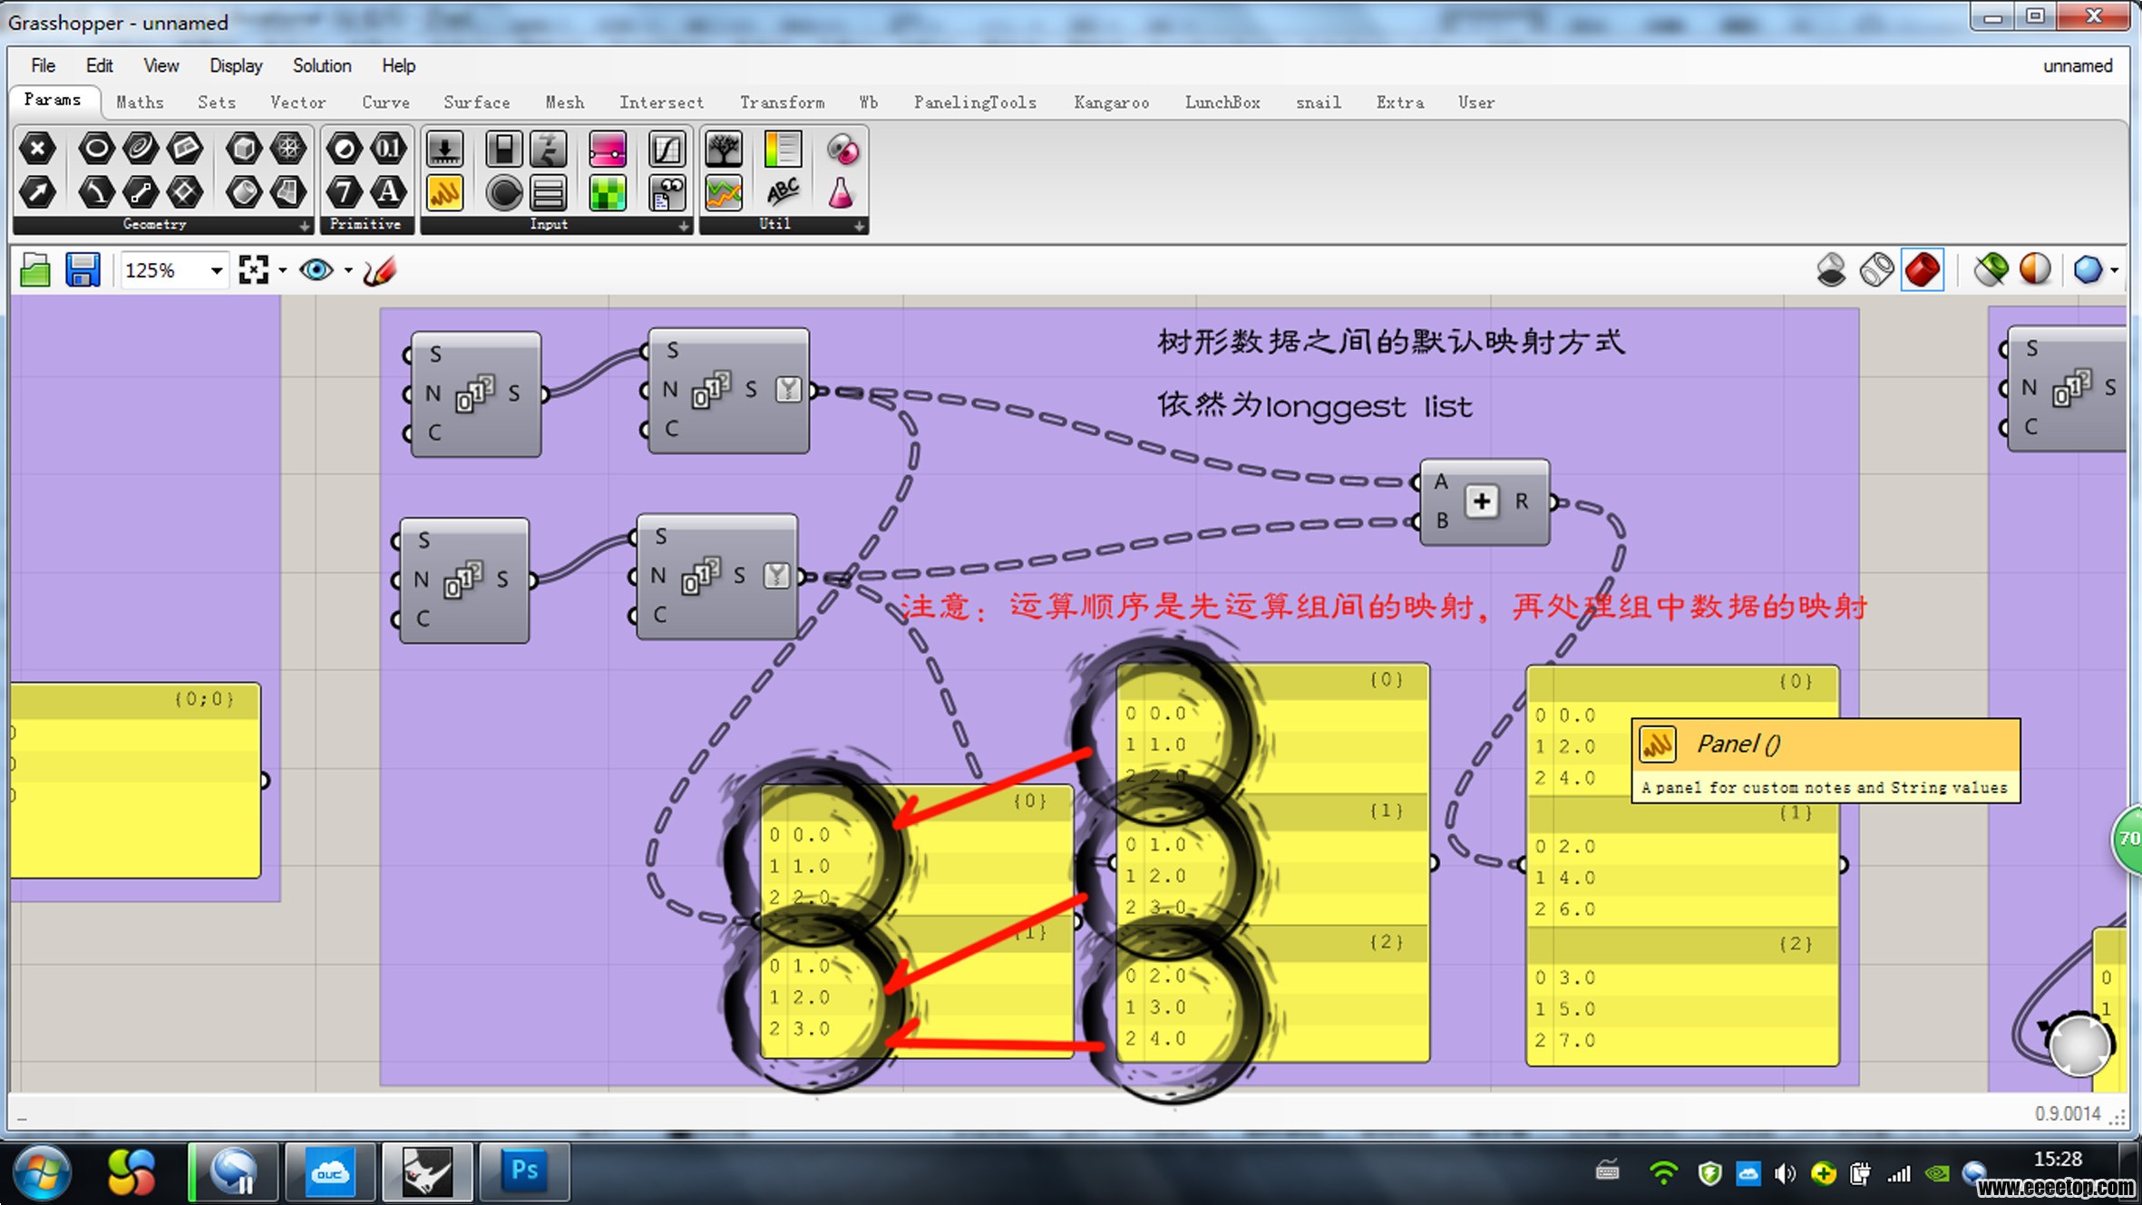Click the Primitive panel label
Image resolution: width=2142 pixels, height=1205 pixels.
(365, 224)
